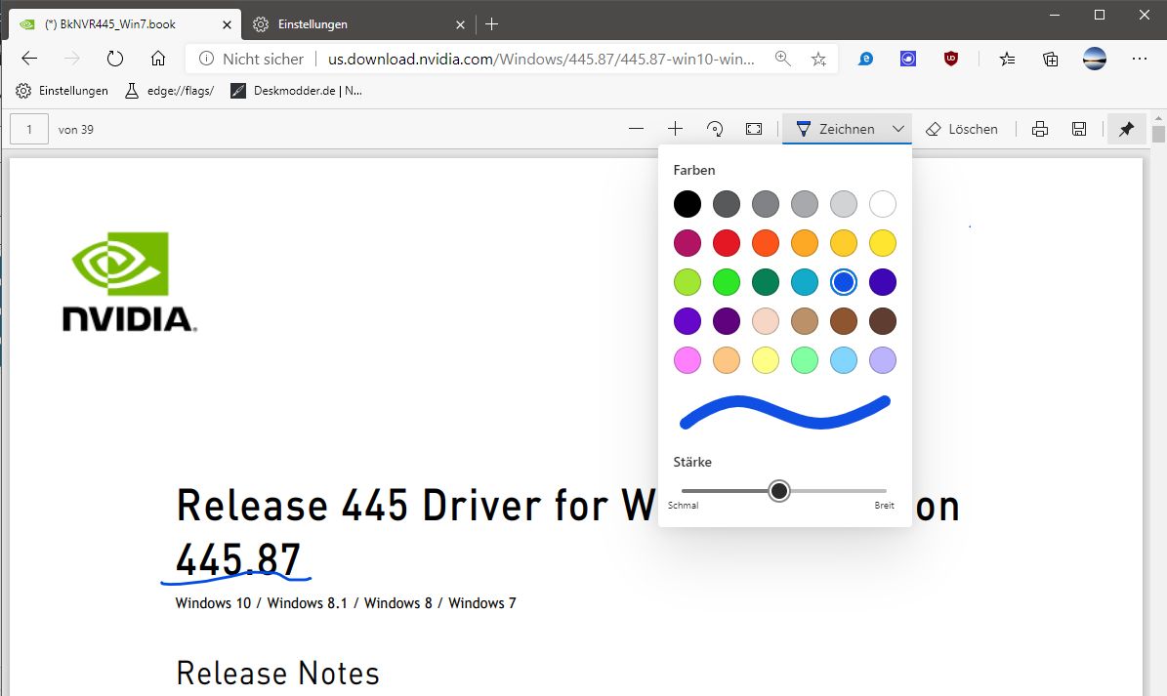Open the browser home page
The image size is (1167, 696).
[158, 59]
